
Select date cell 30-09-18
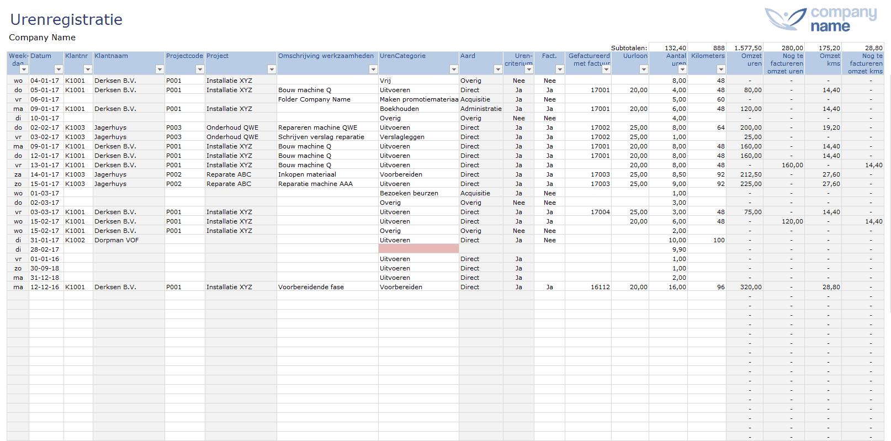pos(46,268)
